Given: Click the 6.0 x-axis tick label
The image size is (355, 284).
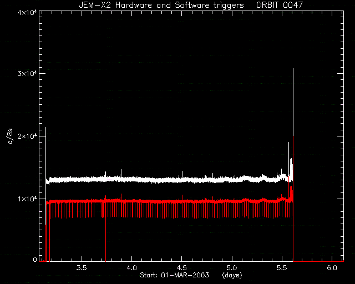Looking at the screenshot, I should [332, 268].
